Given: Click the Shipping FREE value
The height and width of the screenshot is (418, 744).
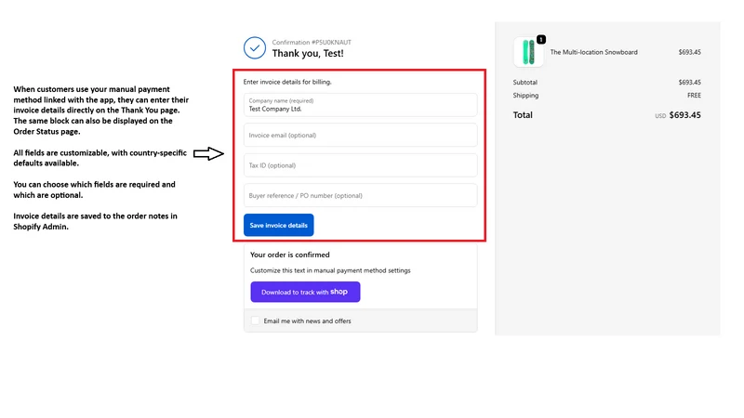Looking at the screenshot, I should pyautogui.click(x=694, y=96).
